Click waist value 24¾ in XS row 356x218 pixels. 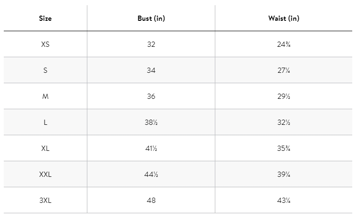[283, 44]
